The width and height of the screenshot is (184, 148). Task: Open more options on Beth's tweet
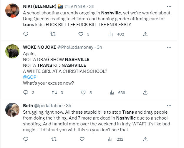pos(169,106)
